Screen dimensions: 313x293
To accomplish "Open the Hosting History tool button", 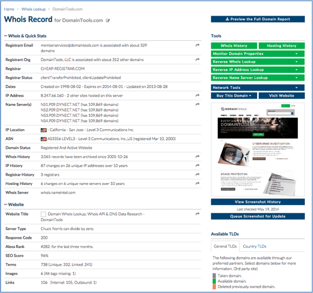I will tap(281, 46).
